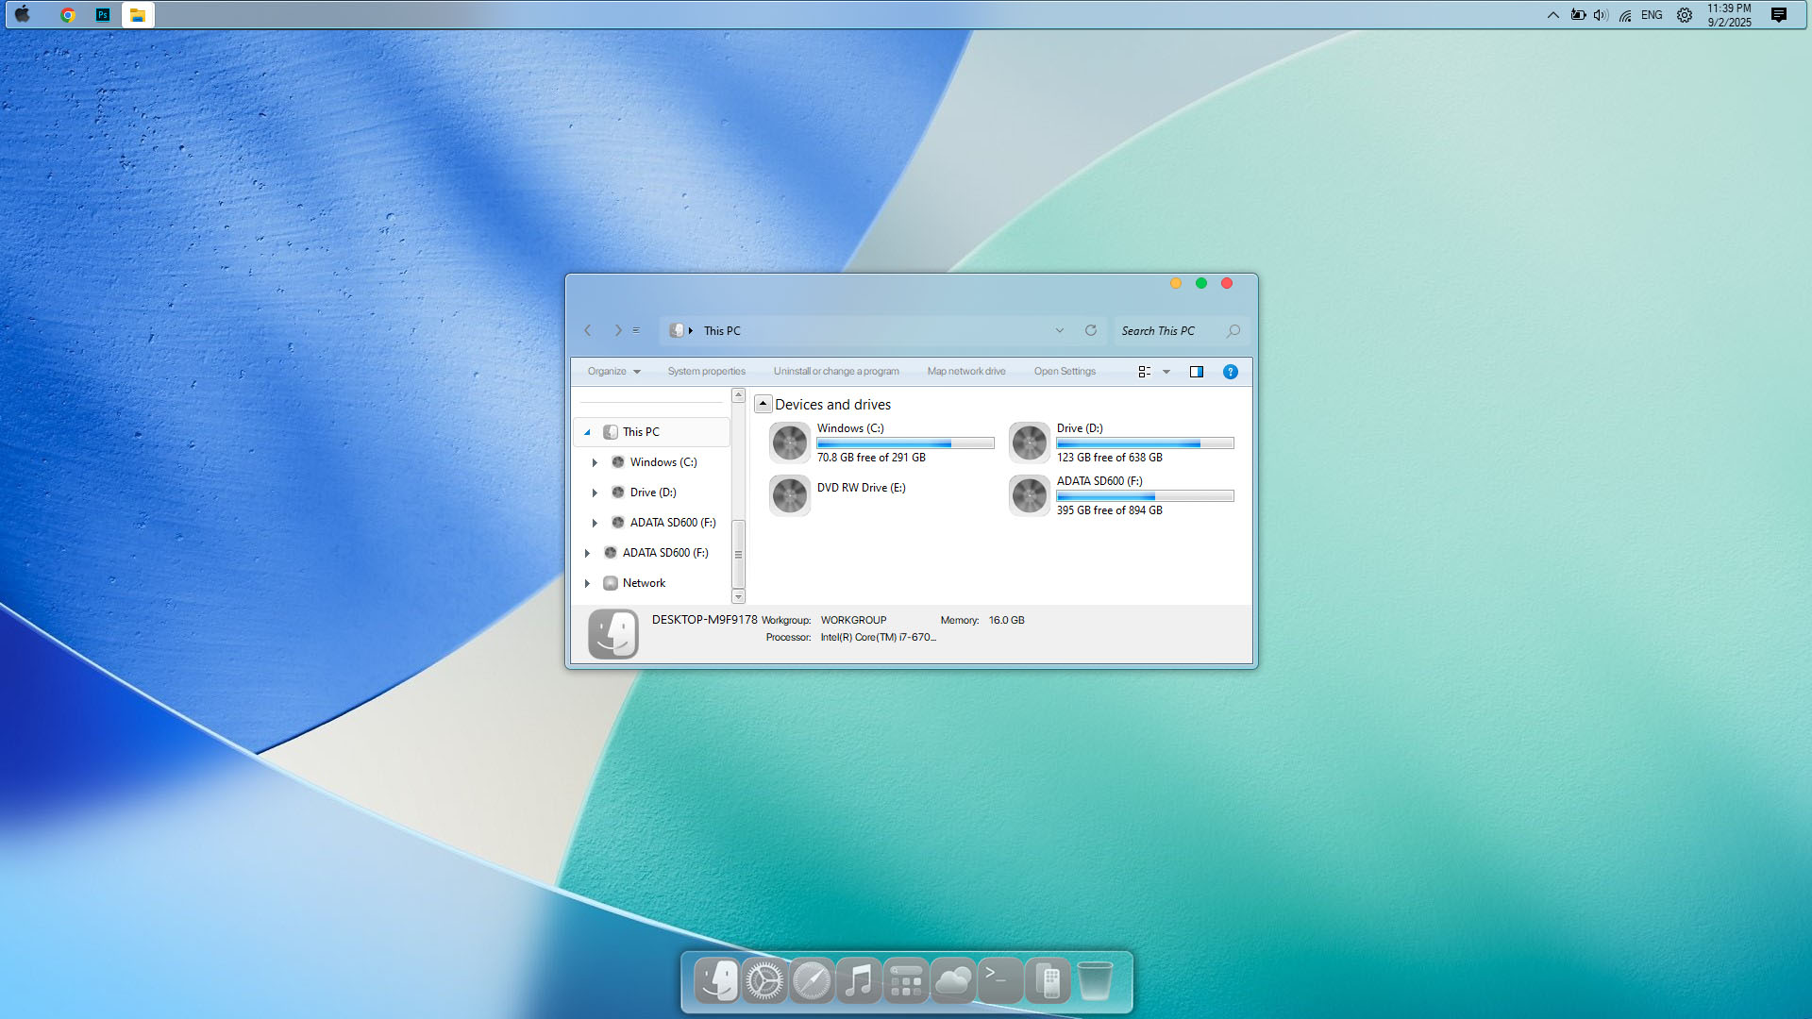Screen dimensions: 1812x1019
Task: Open the Recycle Bin in dock
Action: point(1094,980)
